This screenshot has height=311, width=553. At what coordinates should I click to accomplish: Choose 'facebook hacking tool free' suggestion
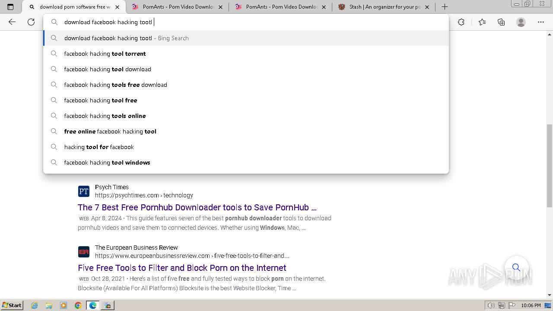click(x=246, y=100)
